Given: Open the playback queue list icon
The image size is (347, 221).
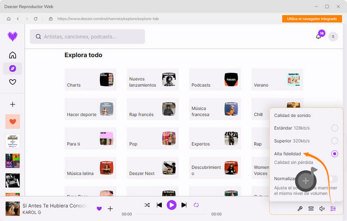Looking at the screenshot, I should point(311,208).
